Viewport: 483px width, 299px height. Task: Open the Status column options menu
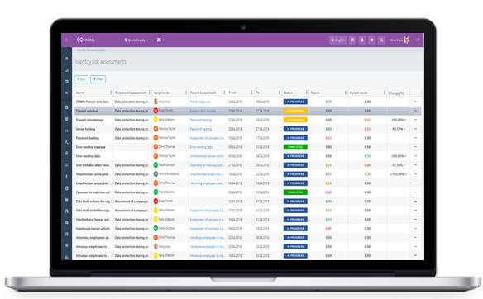(307, 93)
